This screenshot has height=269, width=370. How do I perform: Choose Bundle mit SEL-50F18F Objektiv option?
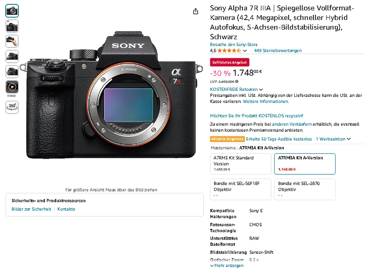240,189
